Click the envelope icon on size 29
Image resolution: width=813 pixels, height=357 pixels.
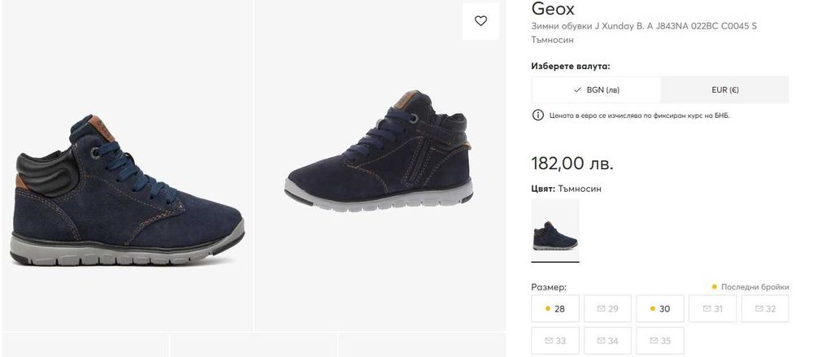click(x=601, y=309)
